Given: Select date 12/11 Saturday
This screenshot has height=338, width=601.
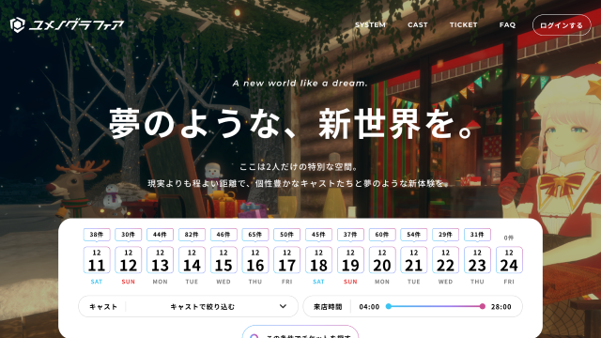Looking at the screenshot, I should [97, 260].
